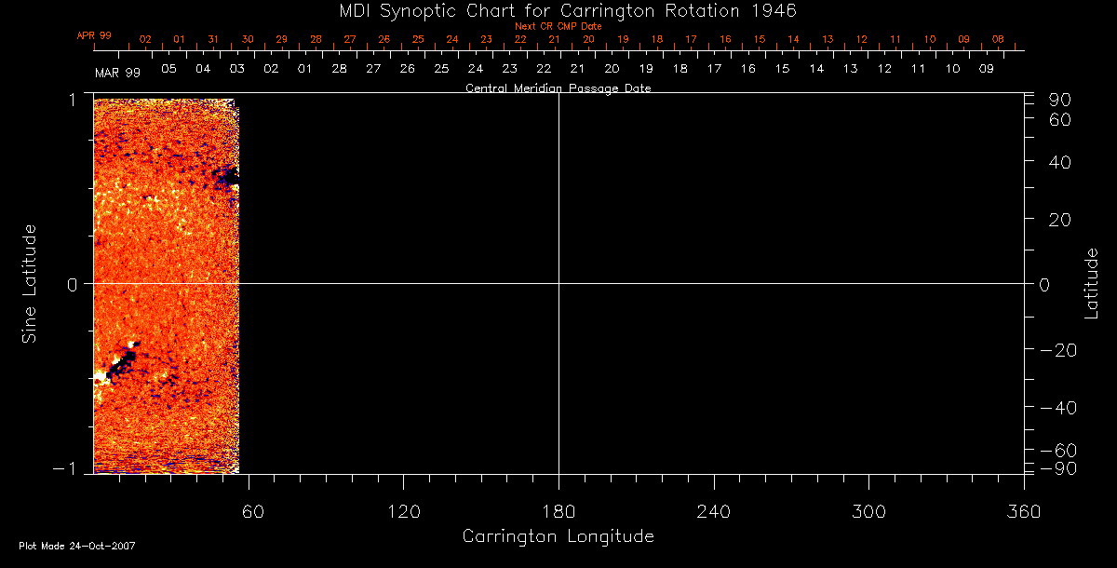
Task: Click the 360 longitude tick label
Action: 1023,511
